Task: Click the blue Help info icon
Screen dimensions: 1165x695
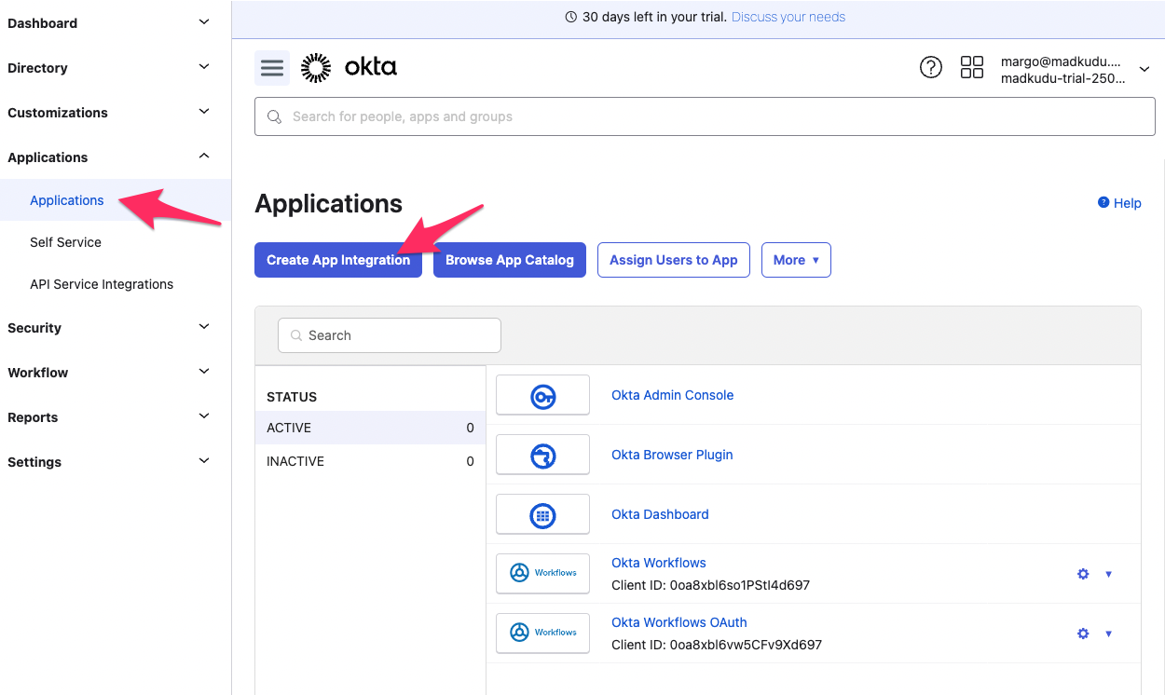Action: tap(1103, 202)
